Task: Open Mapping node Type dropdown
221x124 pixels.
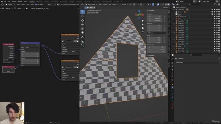Action: [33, 48]
